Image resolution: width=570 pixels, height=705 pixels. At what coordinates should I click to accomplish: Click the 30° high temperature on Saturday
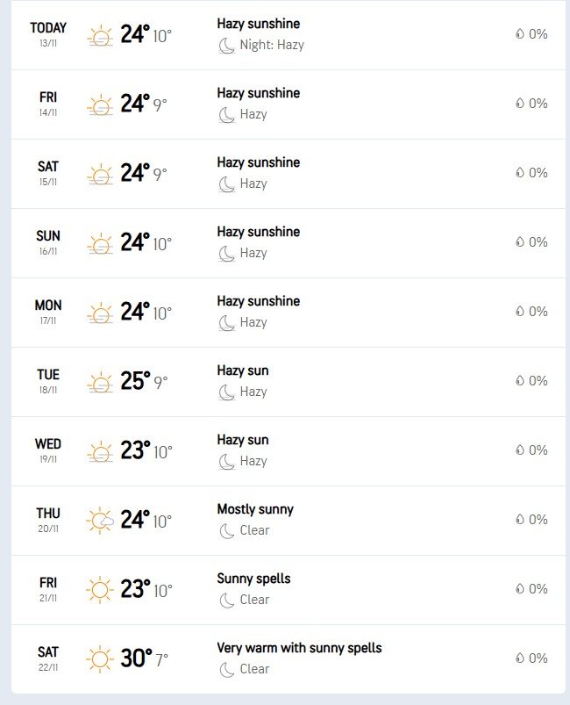pos(136,658)
